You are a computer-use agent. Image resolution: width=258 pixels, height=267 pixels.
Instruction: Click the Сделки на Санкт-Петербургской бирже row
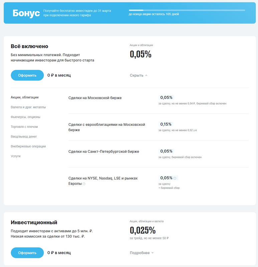point(159,154)
